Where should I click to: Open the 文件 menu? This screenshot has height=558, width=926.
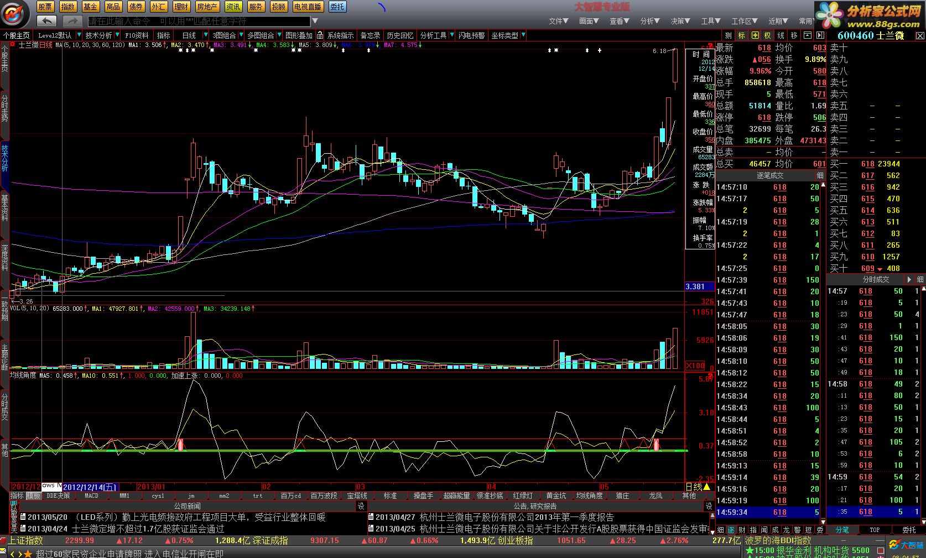pyautogui.click(x=559, y=21)
